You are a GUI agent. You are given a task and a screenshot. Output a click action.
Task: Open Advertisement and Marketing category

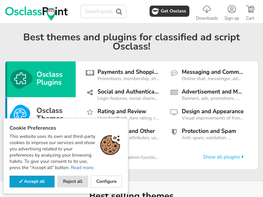212,92
